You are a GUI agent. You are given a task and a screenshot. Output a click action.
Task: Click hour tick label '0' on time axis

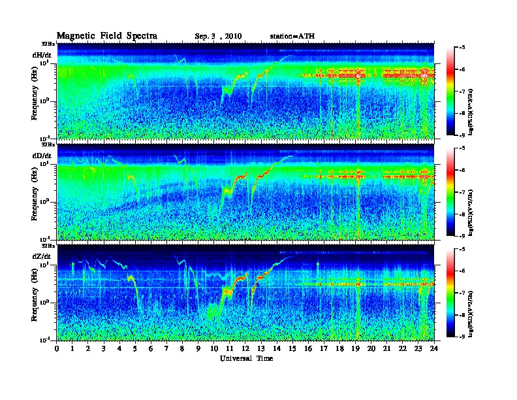57,348
